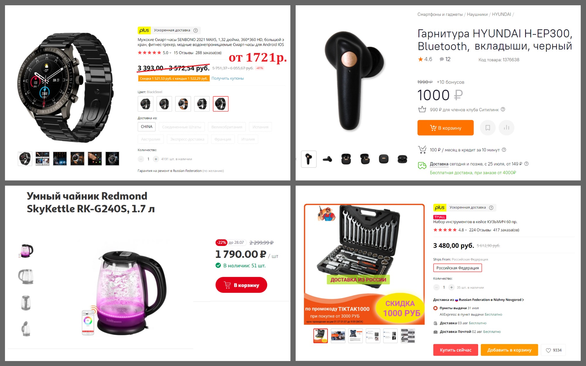This screenshot has height=366, width=586.
Task: Click the bookmark icon beside В корзину
Action: coord(488,128)
